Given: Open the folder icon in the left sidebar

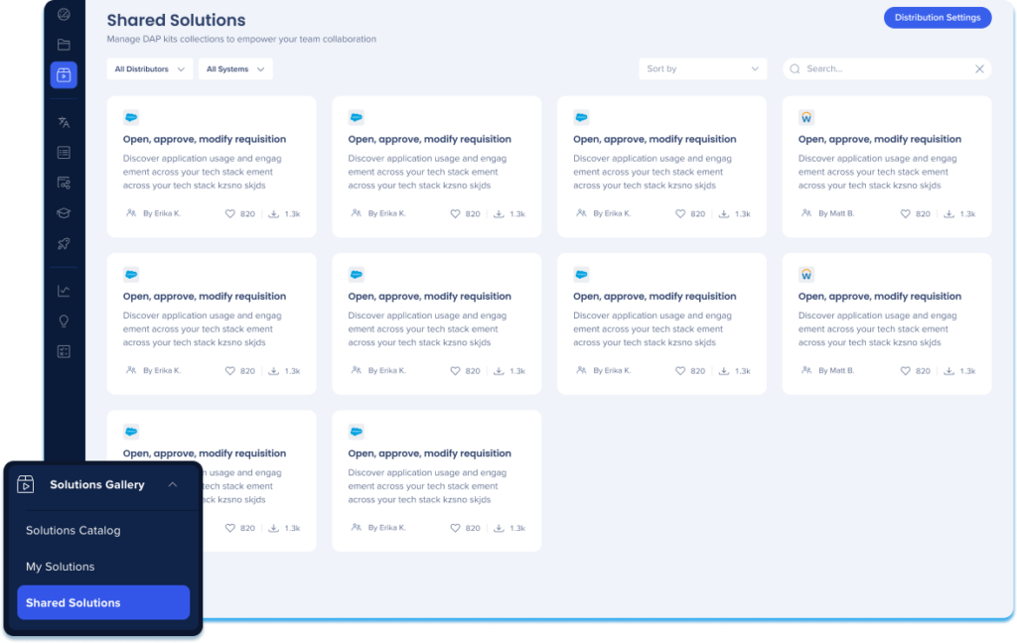Looking at the screenshot, I should tap(62, 44).
